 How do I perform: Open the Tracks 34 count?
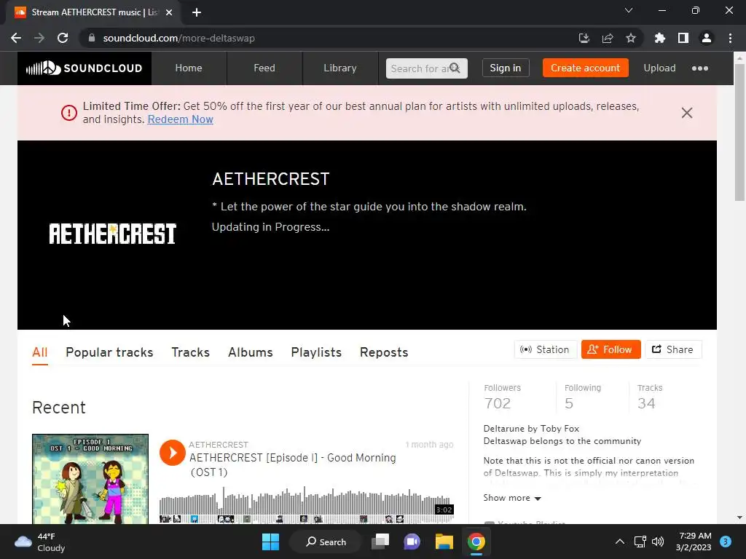649,397
